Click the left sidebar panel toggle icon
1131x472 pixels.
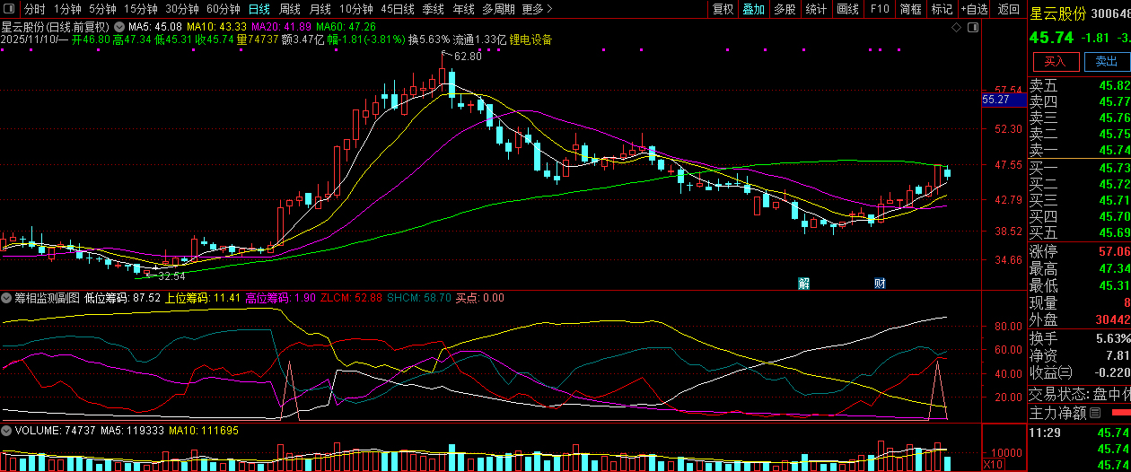point(10,9)
